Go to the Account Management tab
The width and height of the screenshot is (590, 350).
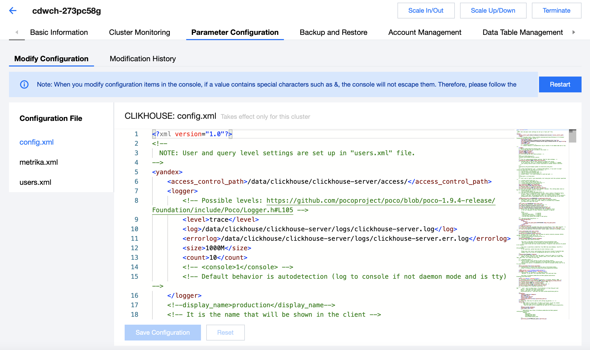(x=425, y=32)
